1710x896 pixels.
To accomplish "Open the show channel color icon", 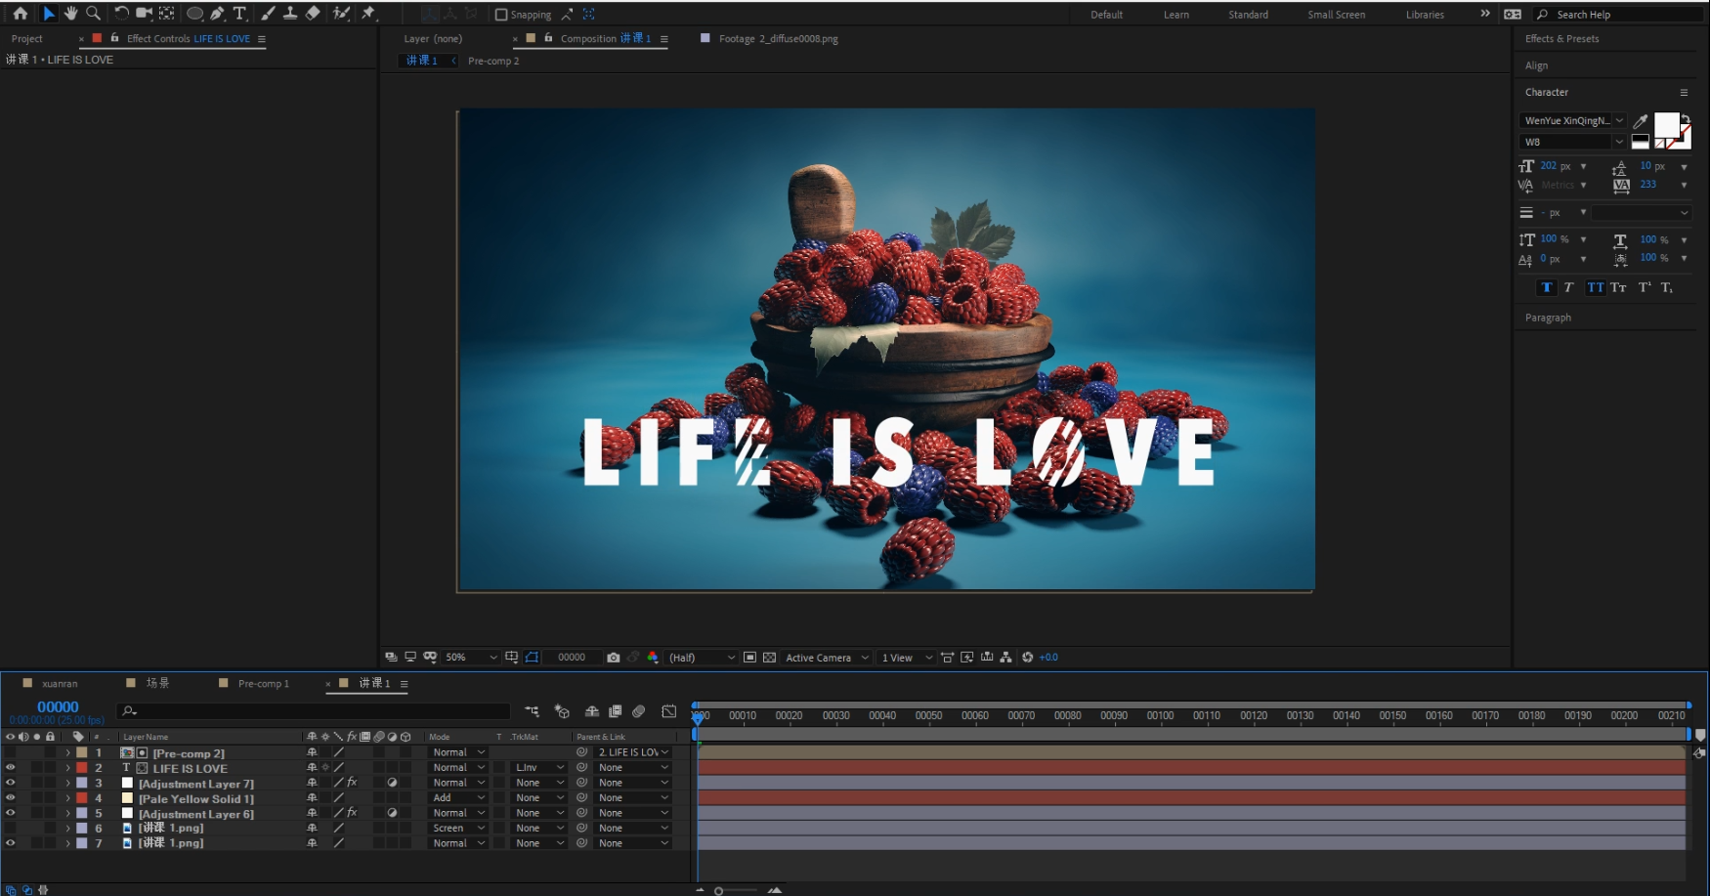I will point(653,658).
